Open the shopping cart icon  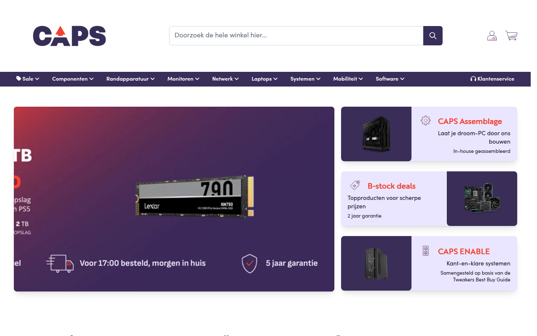click(x=511, y=36)
